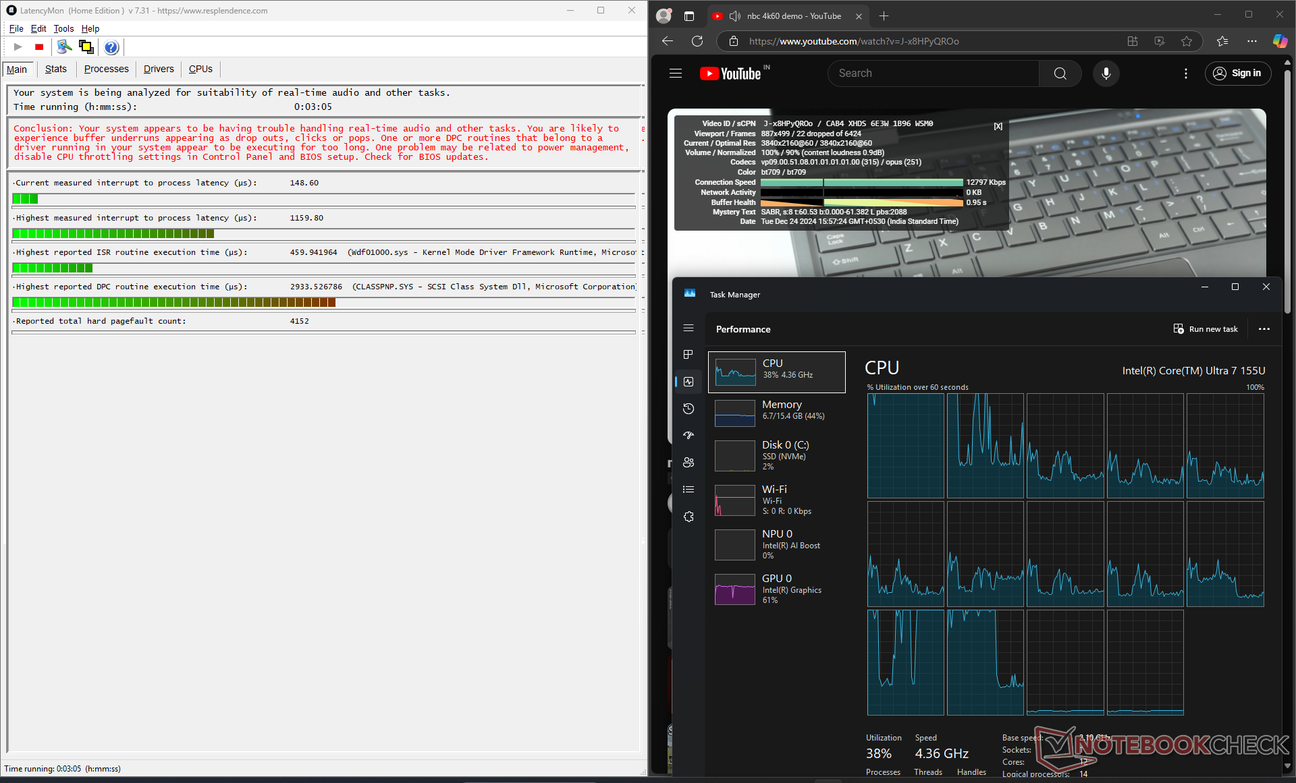Viewport: 1296px width, 783px height.
Task: Open the LatencyMon help icon
Action: (x=111, y=47)
